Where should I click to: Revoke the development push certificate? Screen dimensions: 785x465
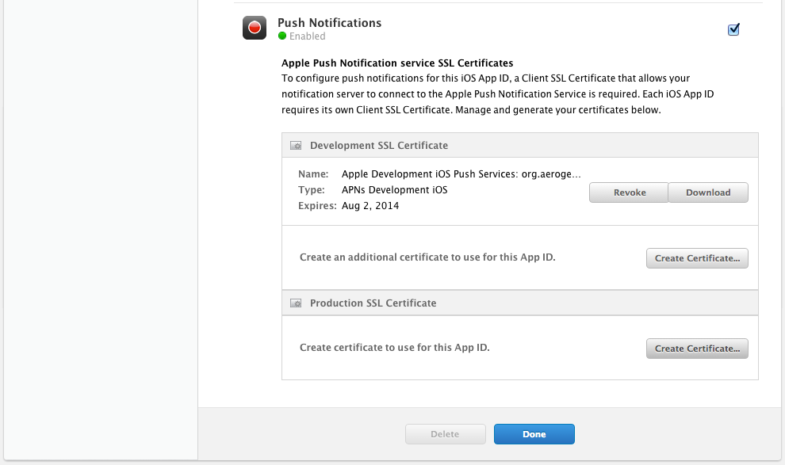point(628,192)
